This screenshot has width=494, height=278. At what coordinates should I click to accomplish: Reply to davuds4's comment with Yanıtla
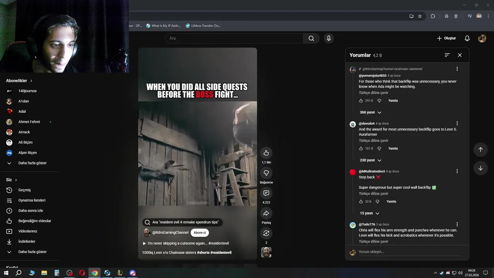click(x=393, y=148)
